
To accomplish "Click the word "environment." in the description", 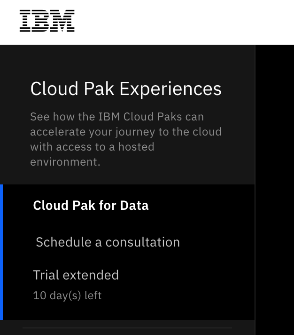I will click(x=65, y=162).
